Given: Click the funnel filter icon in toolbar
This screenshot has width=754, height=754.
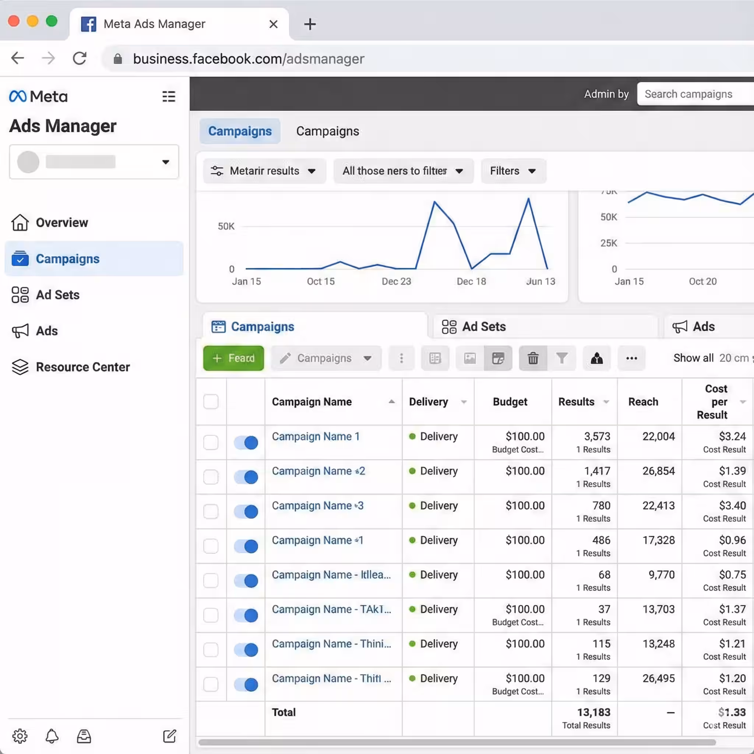Looking at the screenshot, I should 561,358.
